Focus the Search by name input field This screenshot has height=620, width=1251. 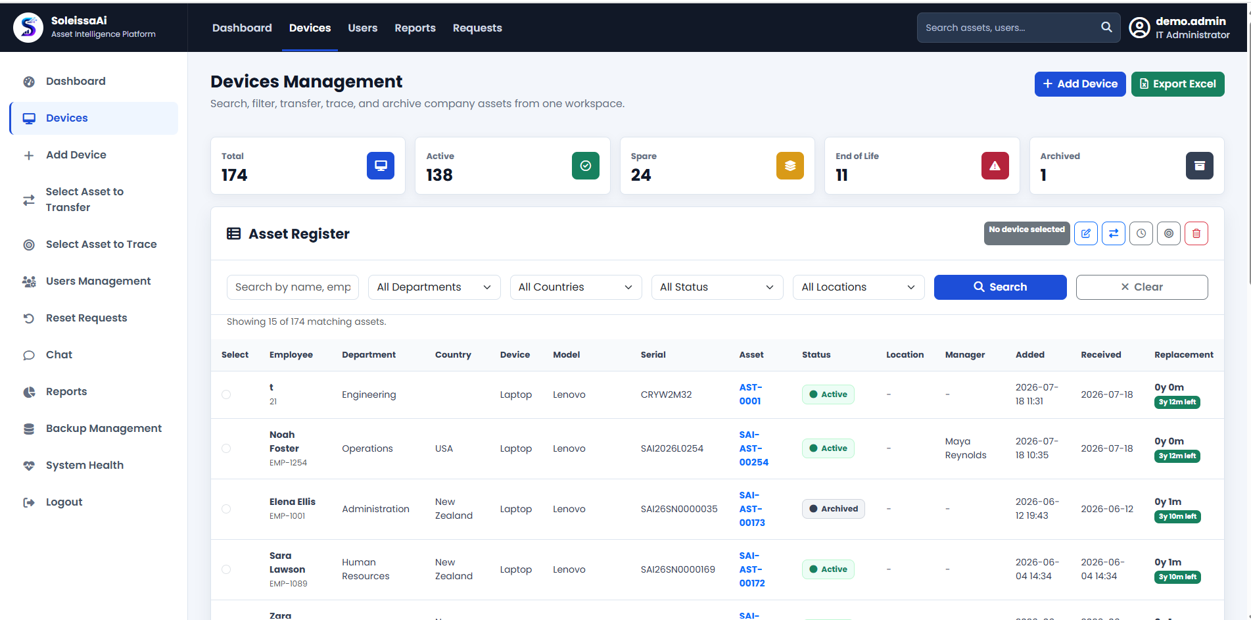[293, 287]
